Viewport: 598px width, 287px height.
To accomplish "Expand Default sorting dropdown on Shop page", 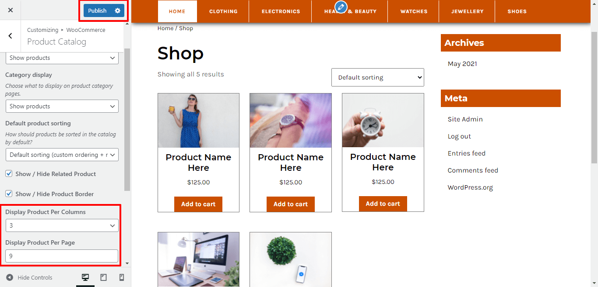I will 378,77.
